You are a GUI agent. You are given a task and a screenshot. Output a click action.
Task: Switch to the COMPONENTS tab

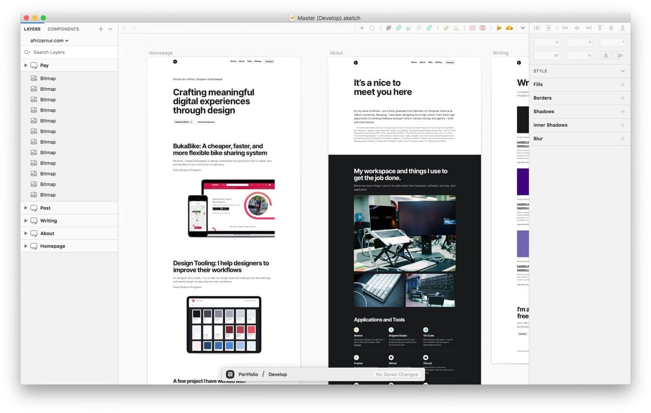[x=63, y=29]
